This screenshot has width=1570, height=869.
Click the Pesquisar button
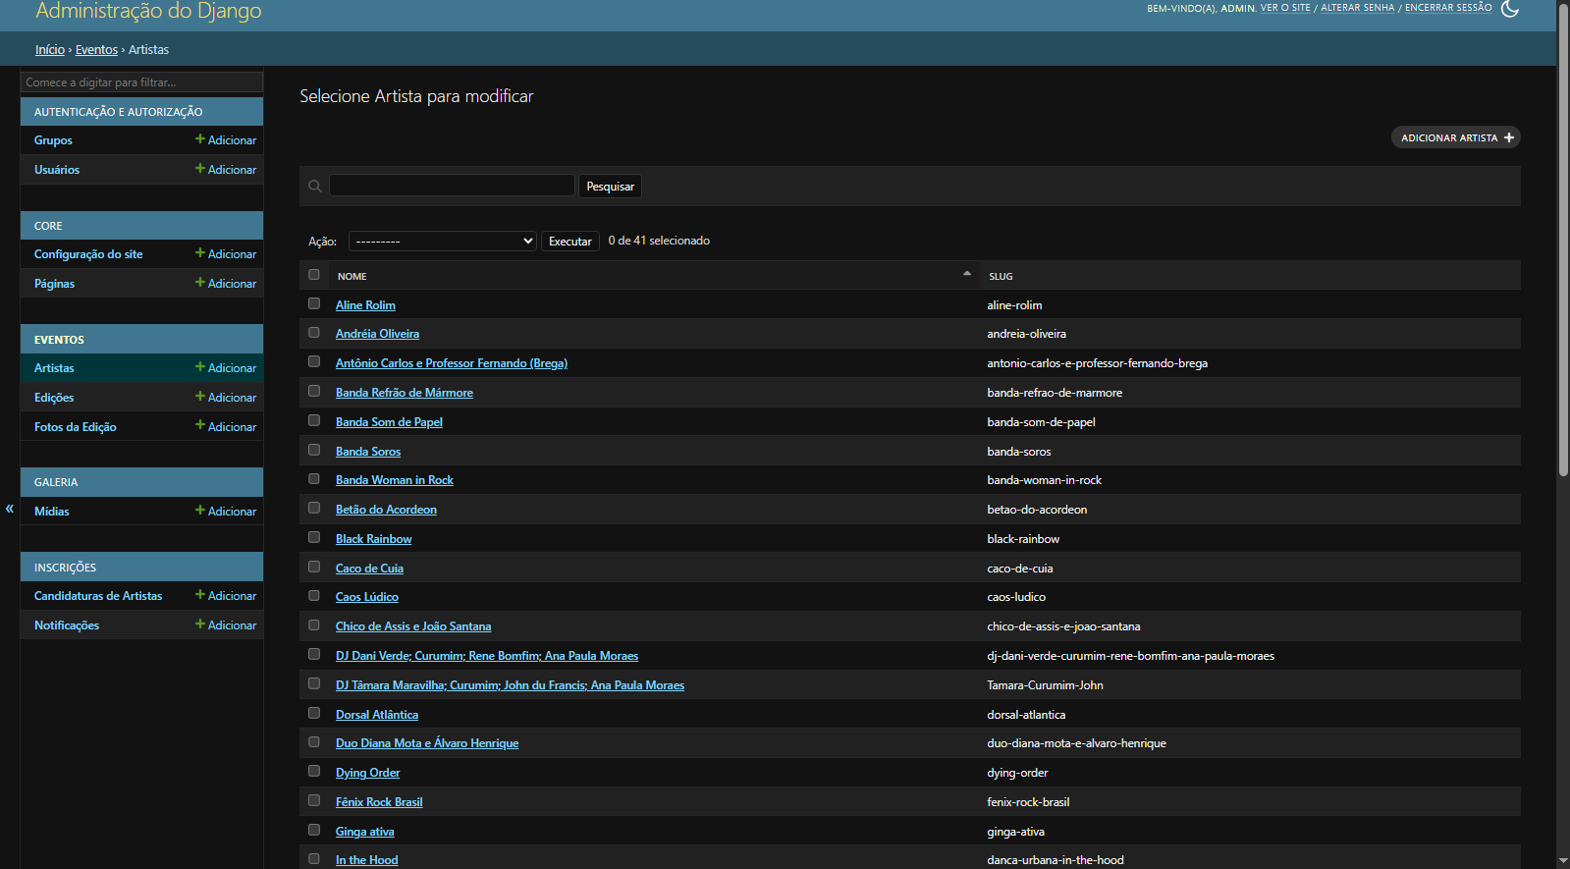(x=610, y=186)
